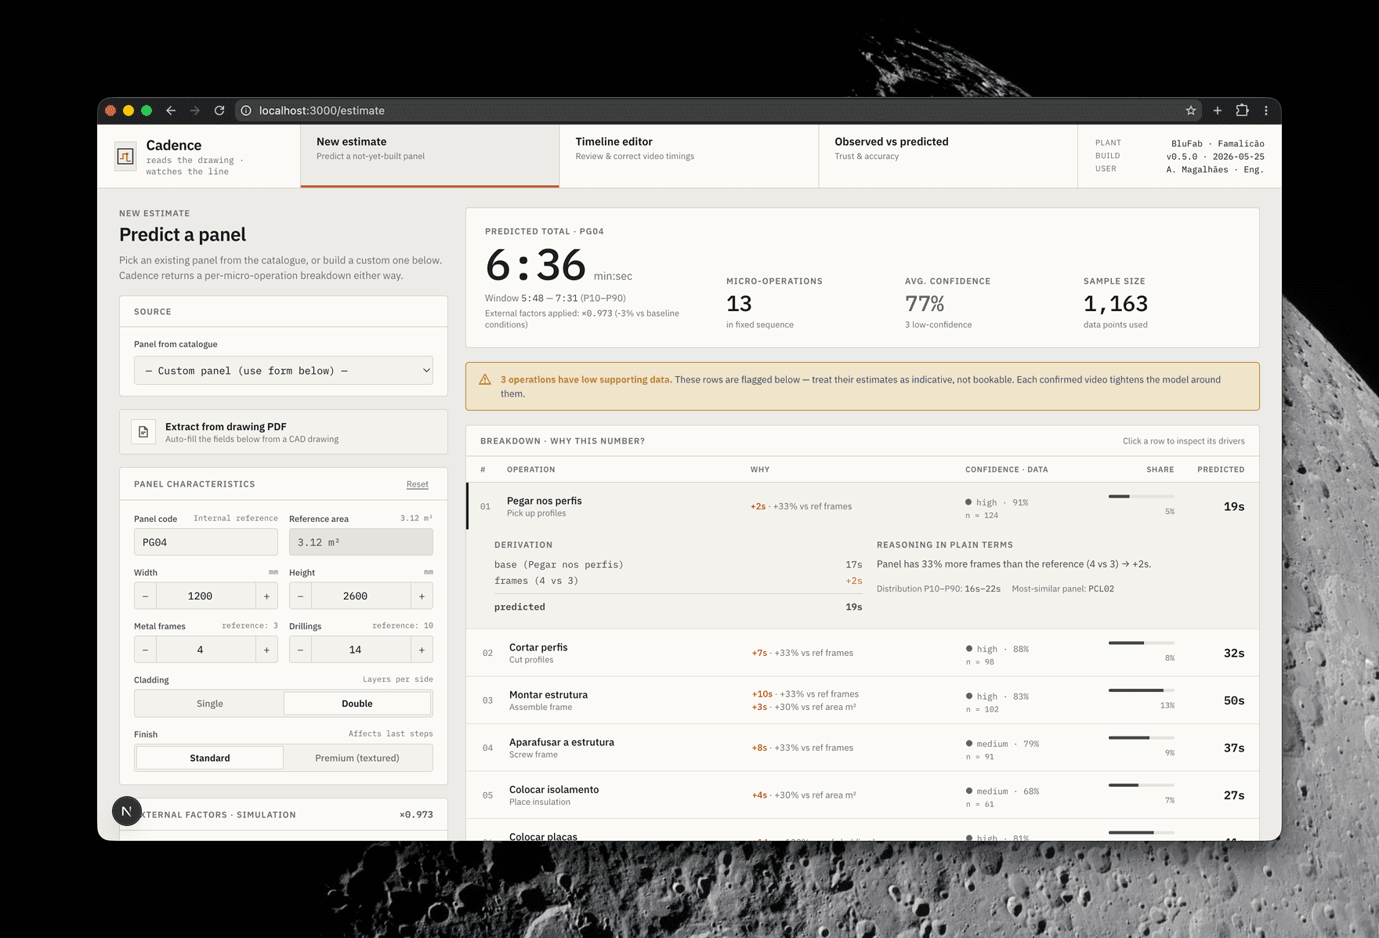Increase the Height value with the plus button

[422, 596]
